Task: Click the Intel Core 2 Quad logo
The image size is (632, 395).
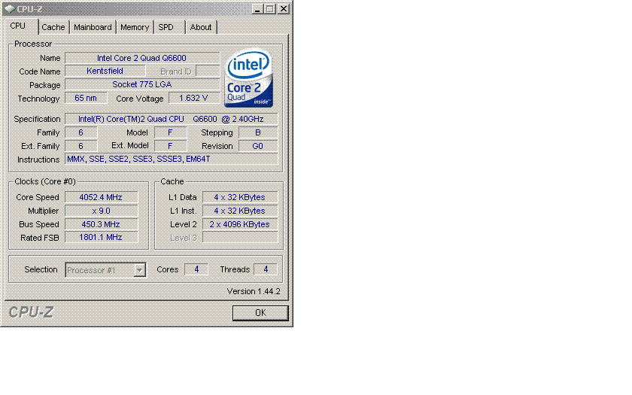Action: (249, 77)
